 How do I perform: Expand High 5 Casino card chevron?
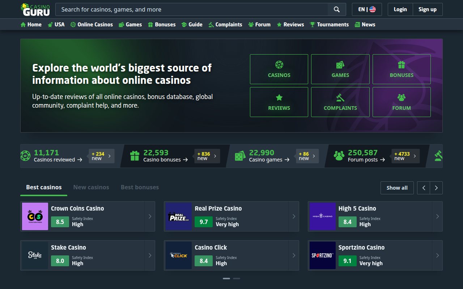[x=437, y=216]
